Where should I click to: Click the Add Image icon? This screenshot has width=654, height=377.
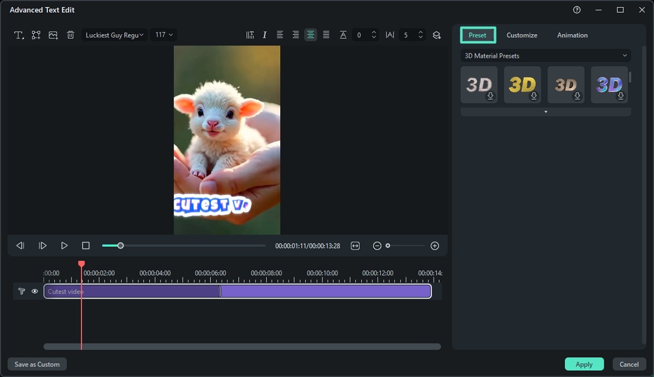[53, 35]
